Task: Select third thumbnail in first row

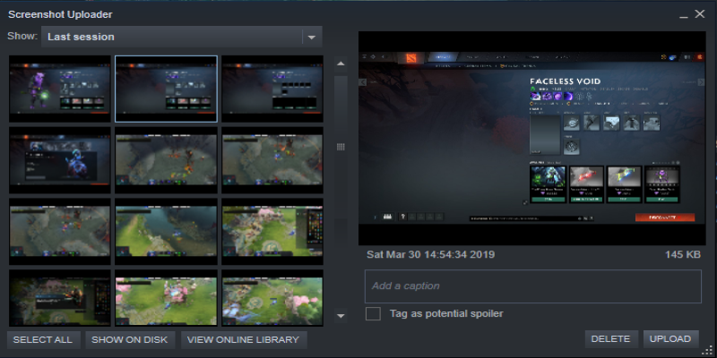Action: pyautogui.click(x=272, y=89)
